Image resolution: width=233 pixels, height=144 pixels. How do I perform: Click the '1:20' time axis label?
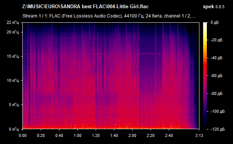tap(96, 135)
